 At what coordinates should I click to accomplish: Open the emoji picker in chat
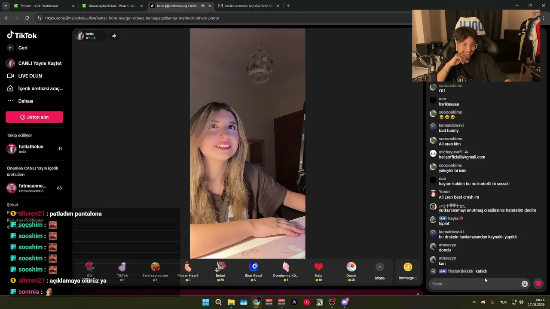(525, 284)
